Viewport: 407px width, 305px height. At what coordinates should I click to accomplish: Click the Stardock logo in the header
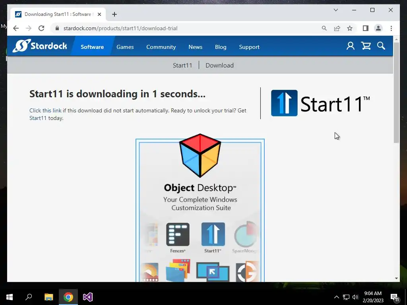[40, 46]
